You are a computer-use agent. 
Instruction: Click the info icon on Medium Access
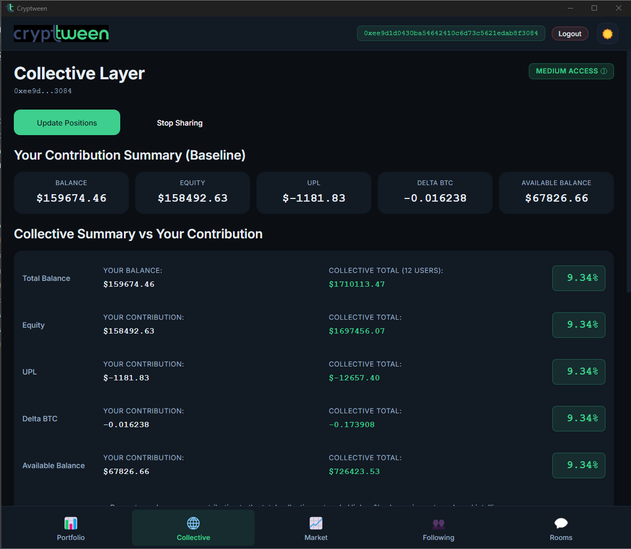pyautogui.click(x=604, y=71)
